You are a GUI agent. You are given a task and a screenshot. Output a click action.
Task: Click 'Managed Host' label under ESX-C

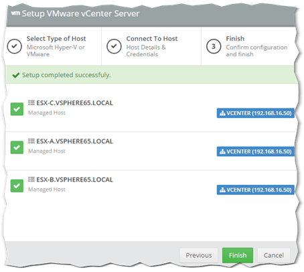(47, 113)
